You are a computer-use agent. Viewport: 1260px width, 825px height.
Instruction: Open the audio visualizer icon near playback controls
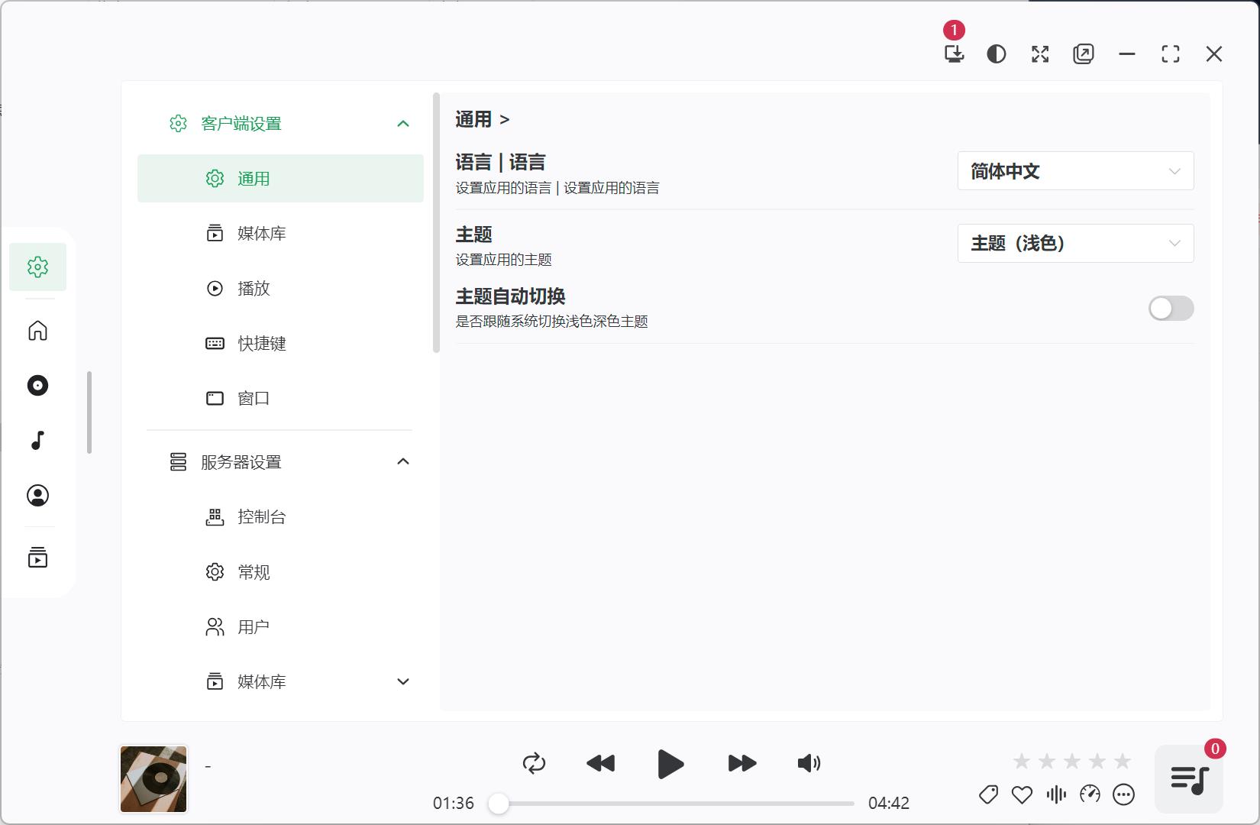click(1055, 794)
